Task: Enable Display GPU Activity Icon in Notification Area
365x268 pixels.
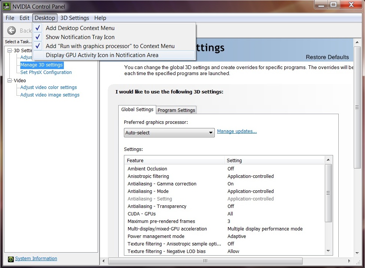Action: pos(114,55)
